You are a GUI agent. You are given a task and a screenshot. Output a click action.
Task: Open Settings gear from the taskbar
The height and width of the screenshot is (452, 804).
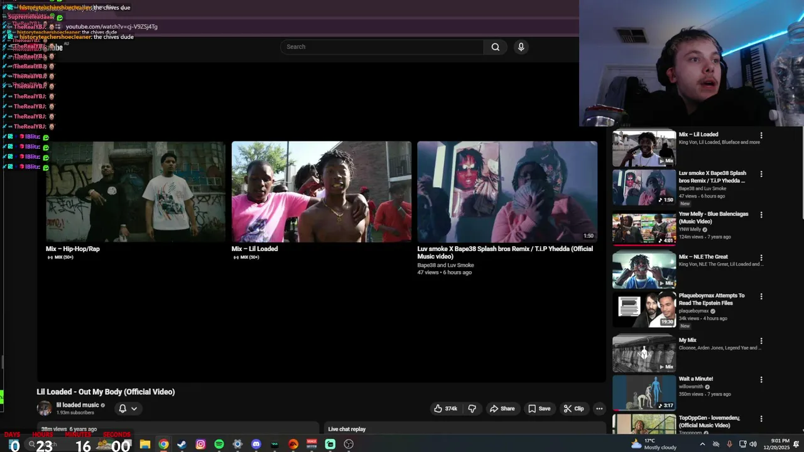tap(237, 444)
